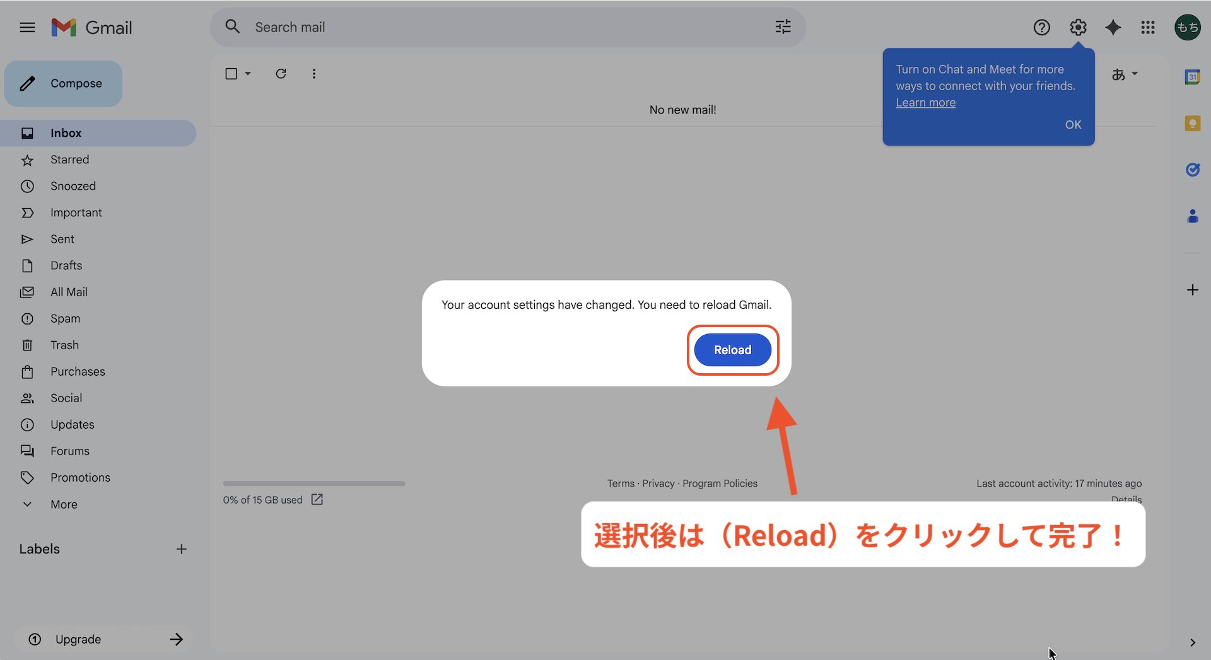Toggle the select all messages checkbox
1211x660 pixels.
click(x=231, y=74)
